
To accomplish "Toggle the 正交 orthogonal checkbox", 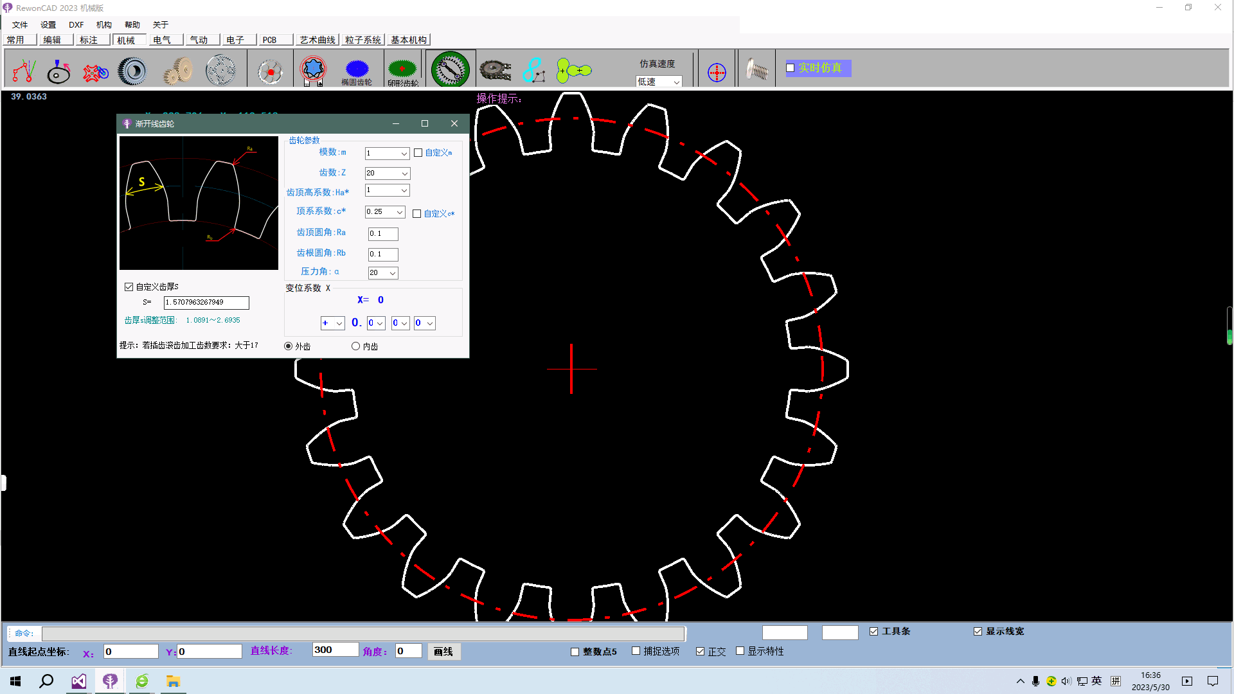I will pyautogui.click(x=701, y=652).
